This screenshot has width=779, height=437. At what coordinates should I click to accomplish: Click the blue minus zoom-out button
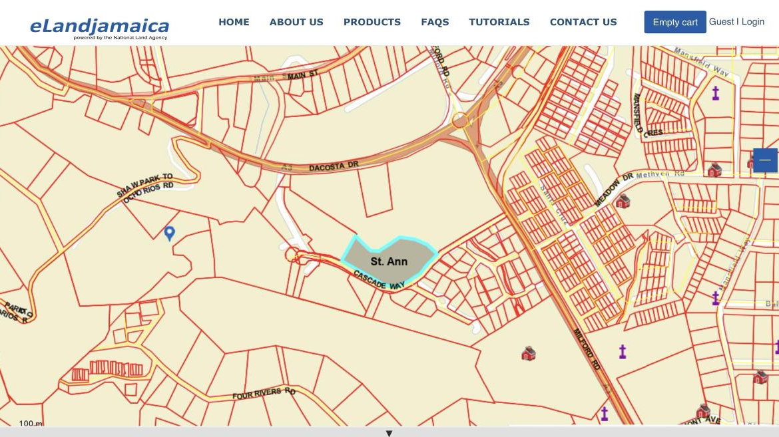[765, 160]
